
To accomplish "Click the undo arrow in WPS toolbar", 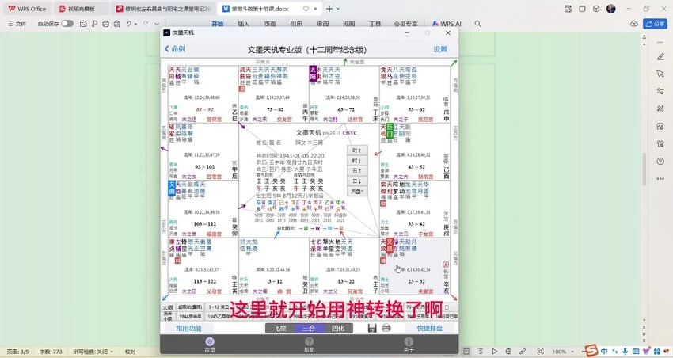I will point(128,24).
